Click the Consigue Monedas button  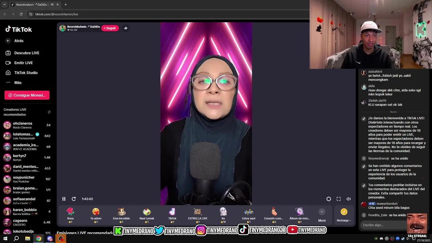point(27,95)
